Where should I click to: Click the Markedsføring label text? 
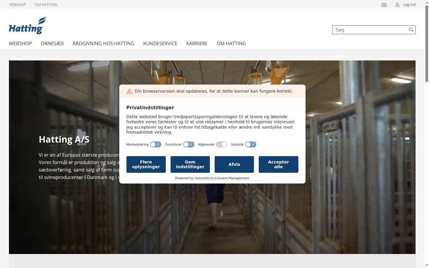click(x=137, y=144)
